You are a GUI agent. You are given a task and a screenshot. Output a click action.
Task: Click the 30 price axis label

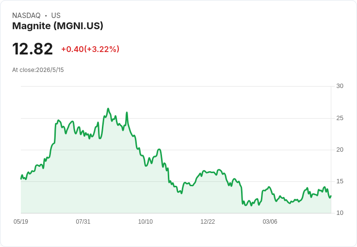pos(340,86)
